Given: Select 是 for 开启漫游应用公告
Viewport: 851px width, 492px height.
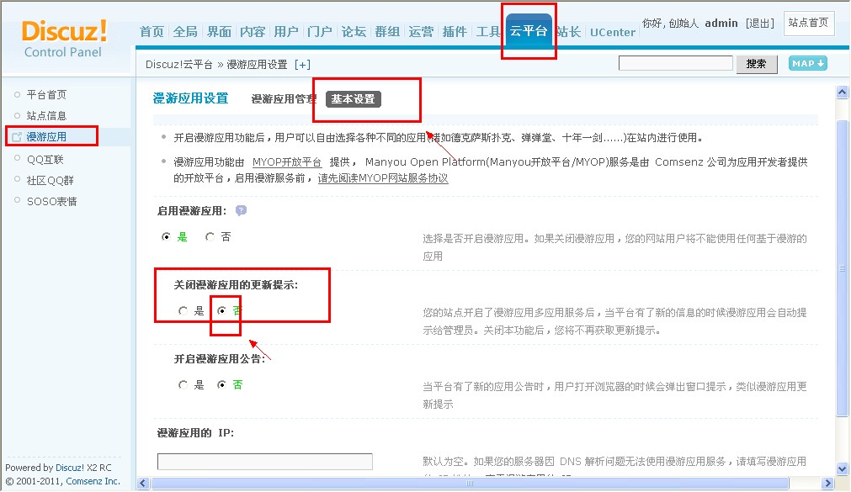Looking at the screenshot, I should pyautogui.click(x=183, y=384).
